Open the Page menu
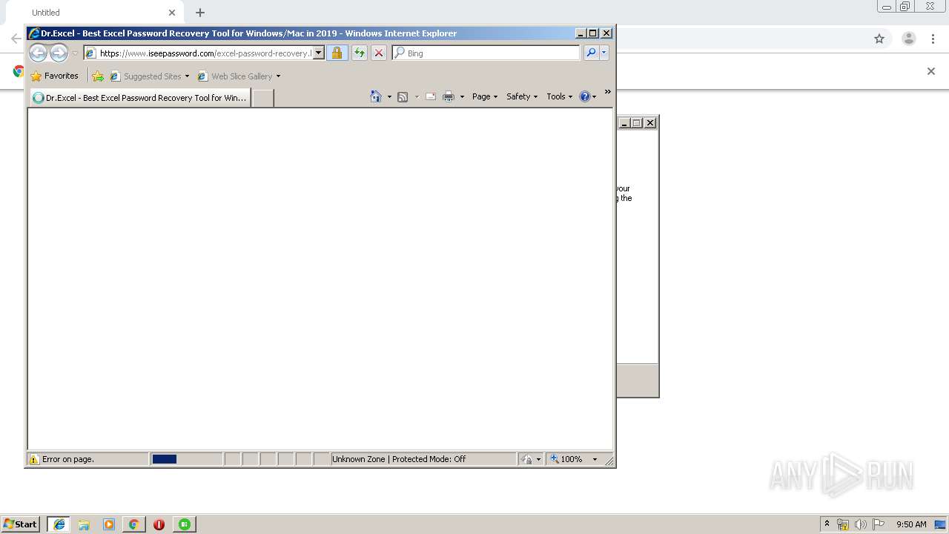The height and width of the screenshot is (534, 949). (485, 96)
